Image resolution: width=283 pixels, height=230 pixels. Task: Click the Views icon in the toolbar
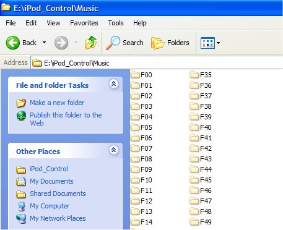(x=207, y=43)
